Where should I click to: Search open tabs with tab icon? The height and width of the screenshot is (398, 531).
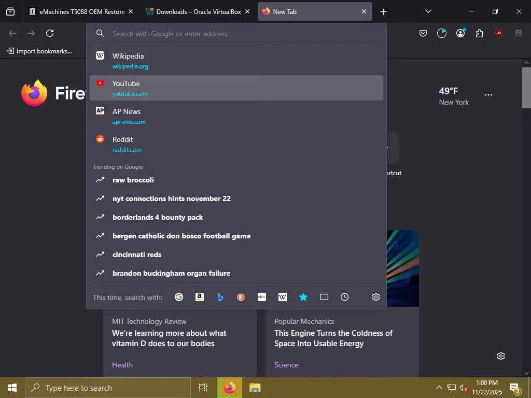tap(324, 297)
